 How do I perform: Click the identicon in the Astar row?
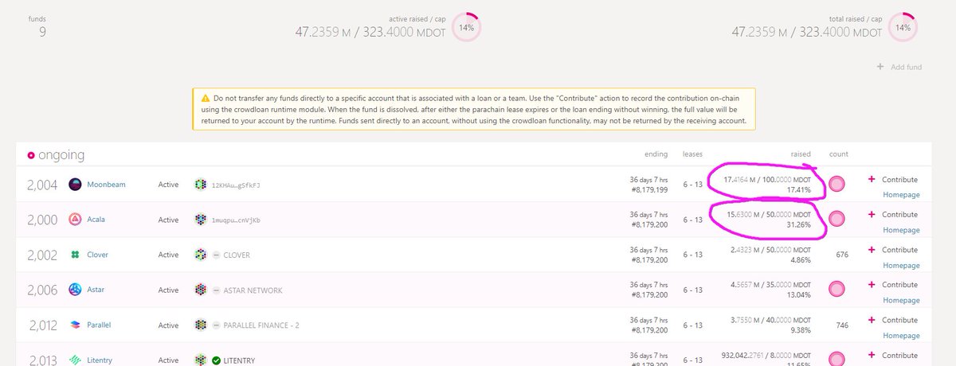point(201,290)
